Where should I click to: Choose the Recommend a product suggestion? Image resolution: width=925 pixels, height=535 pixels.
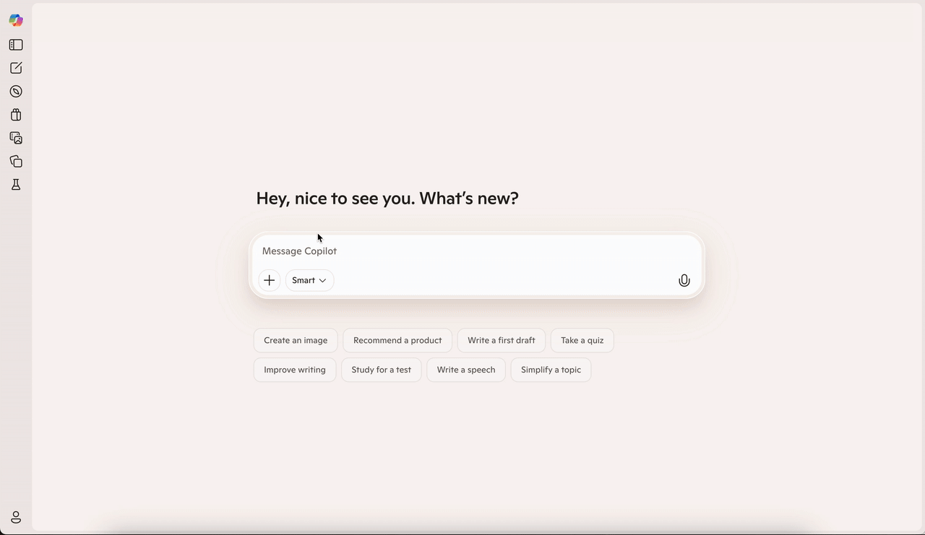[397, 341]
